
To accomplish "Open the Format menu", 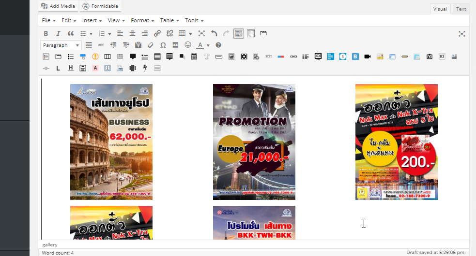I will (143, 20).
